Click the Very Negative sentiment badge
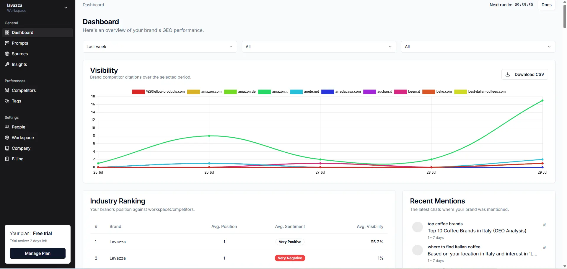The width and height of the screenshot is (567, 269). point(290,258)
